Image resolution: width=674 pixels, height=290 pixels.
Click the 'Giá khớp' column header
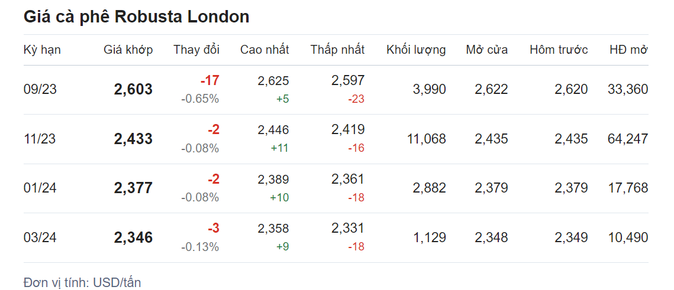pyautogui.click(x=128, y=50)
